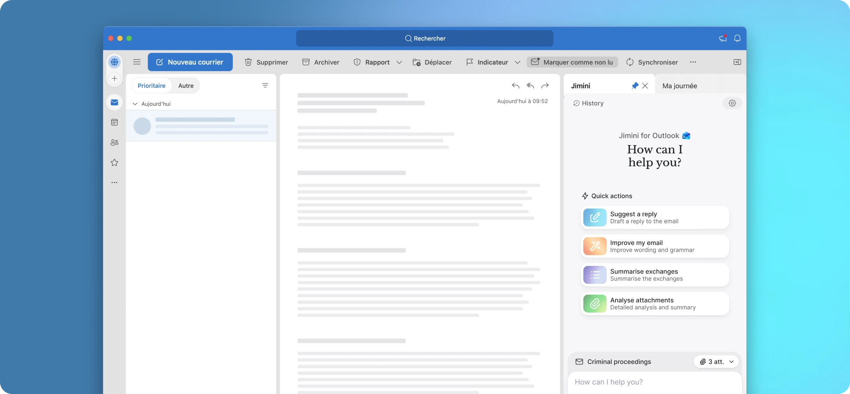Show more apps via sidebar ellipsis

coord(114,183)
